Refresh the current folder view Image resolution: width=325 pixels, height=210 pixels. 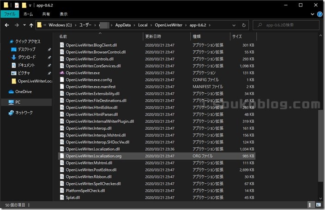(x=244, y=25)
